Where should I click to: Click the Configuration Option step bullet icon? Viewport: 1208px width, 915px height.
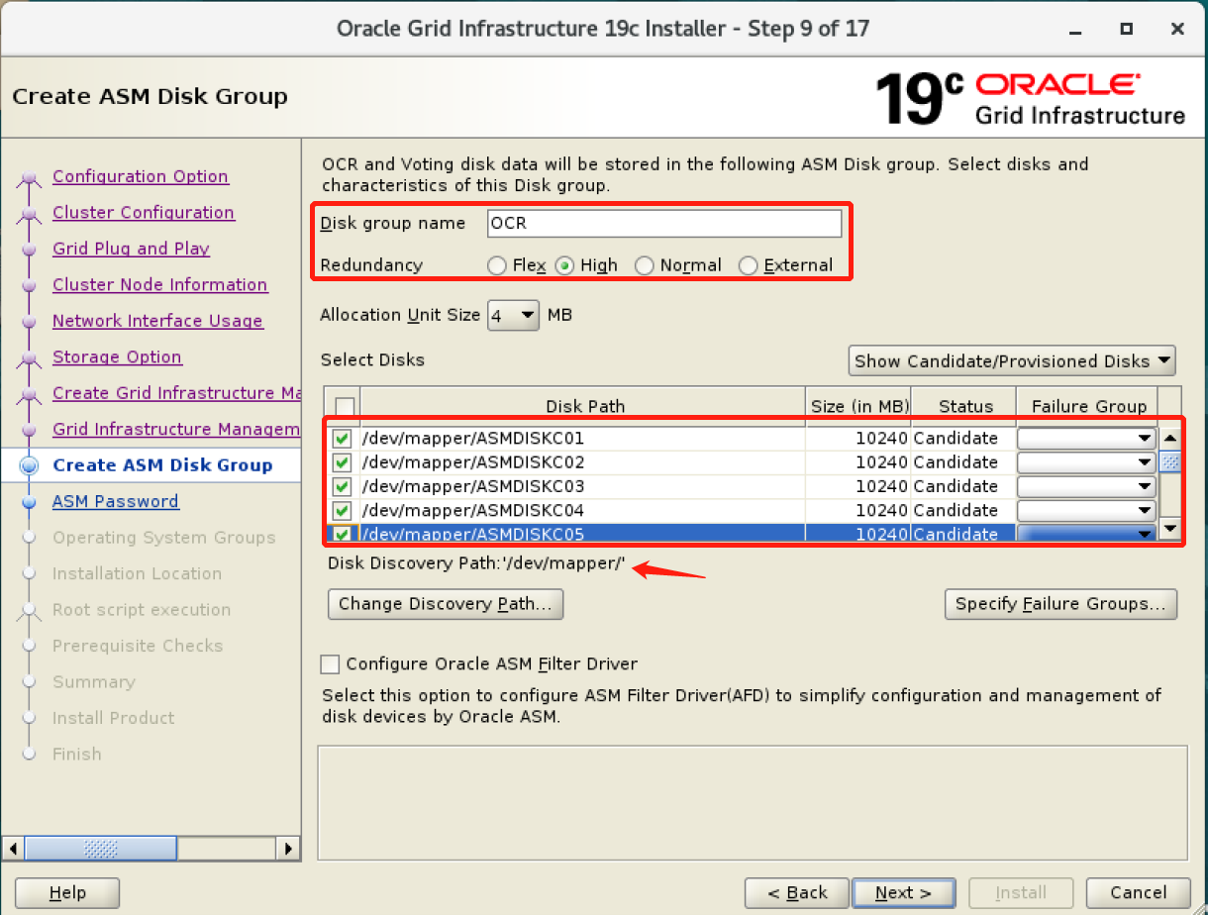30,178
